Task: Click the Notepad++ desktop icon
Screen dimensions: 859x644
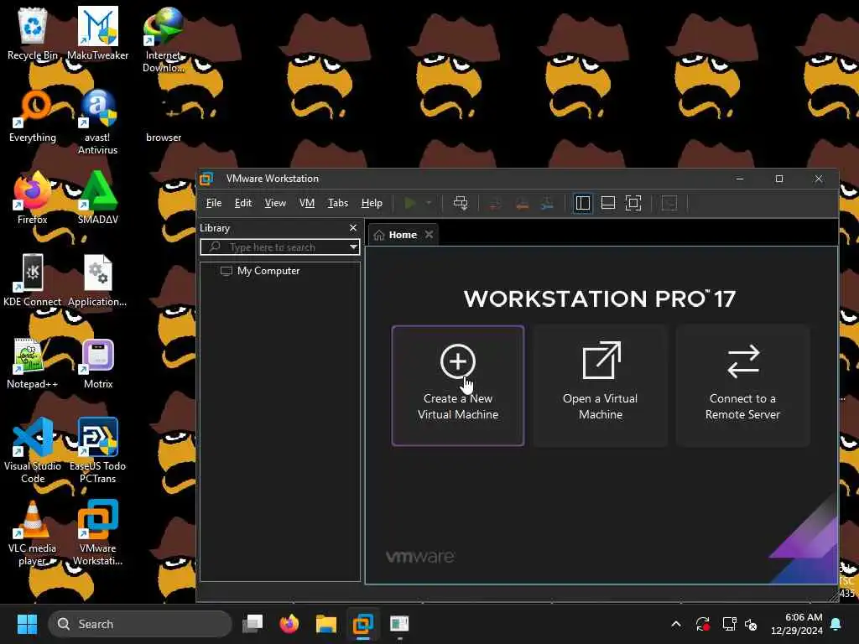Action: (x=33, y=362)
